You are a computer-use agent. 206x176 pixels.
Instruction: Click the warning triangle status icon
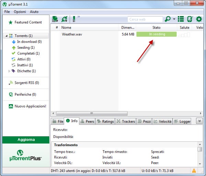(x=194, y=171)
